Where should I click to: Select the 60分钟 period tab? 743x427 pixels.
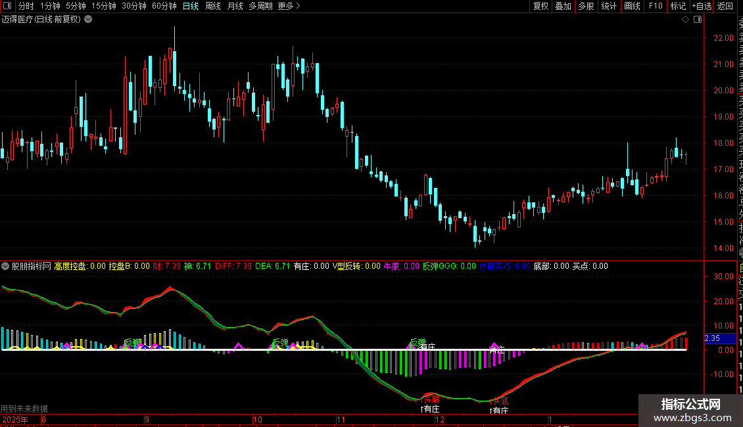(x=164, y=7)
